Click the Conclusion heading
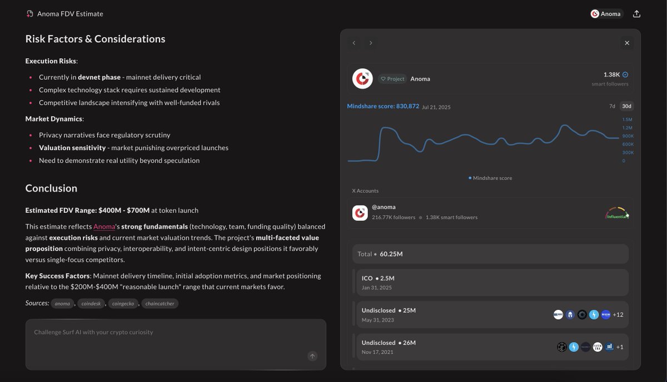The image size is (667, 382). 51,188
